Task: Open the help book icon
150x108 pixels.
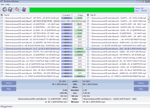Action: pos(24,10)
